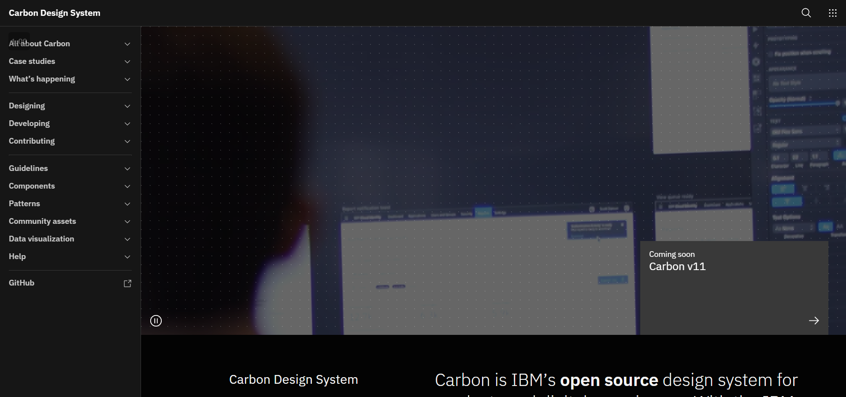Screen dimensions: 846x397
Task: Pause the hero background video
Action: (x=156, y=321)
